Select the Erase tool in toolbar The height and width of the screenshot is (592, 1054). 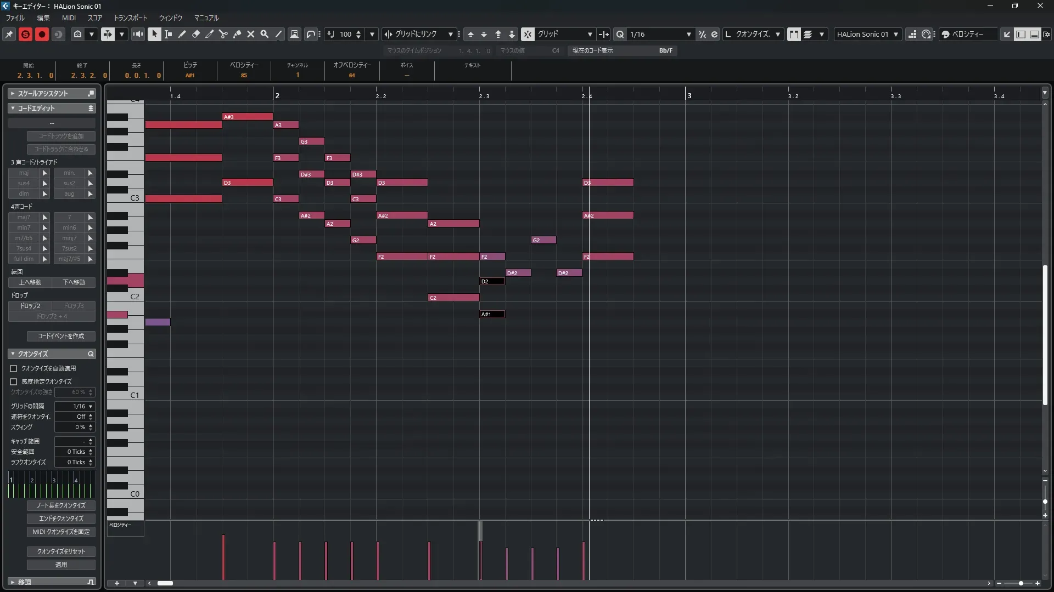tap(196, 34)
